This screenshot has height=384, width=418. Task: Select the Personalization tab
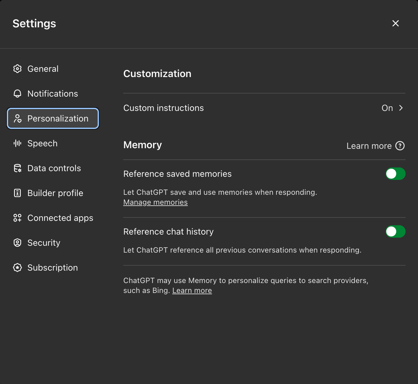[x=53, y=118]
